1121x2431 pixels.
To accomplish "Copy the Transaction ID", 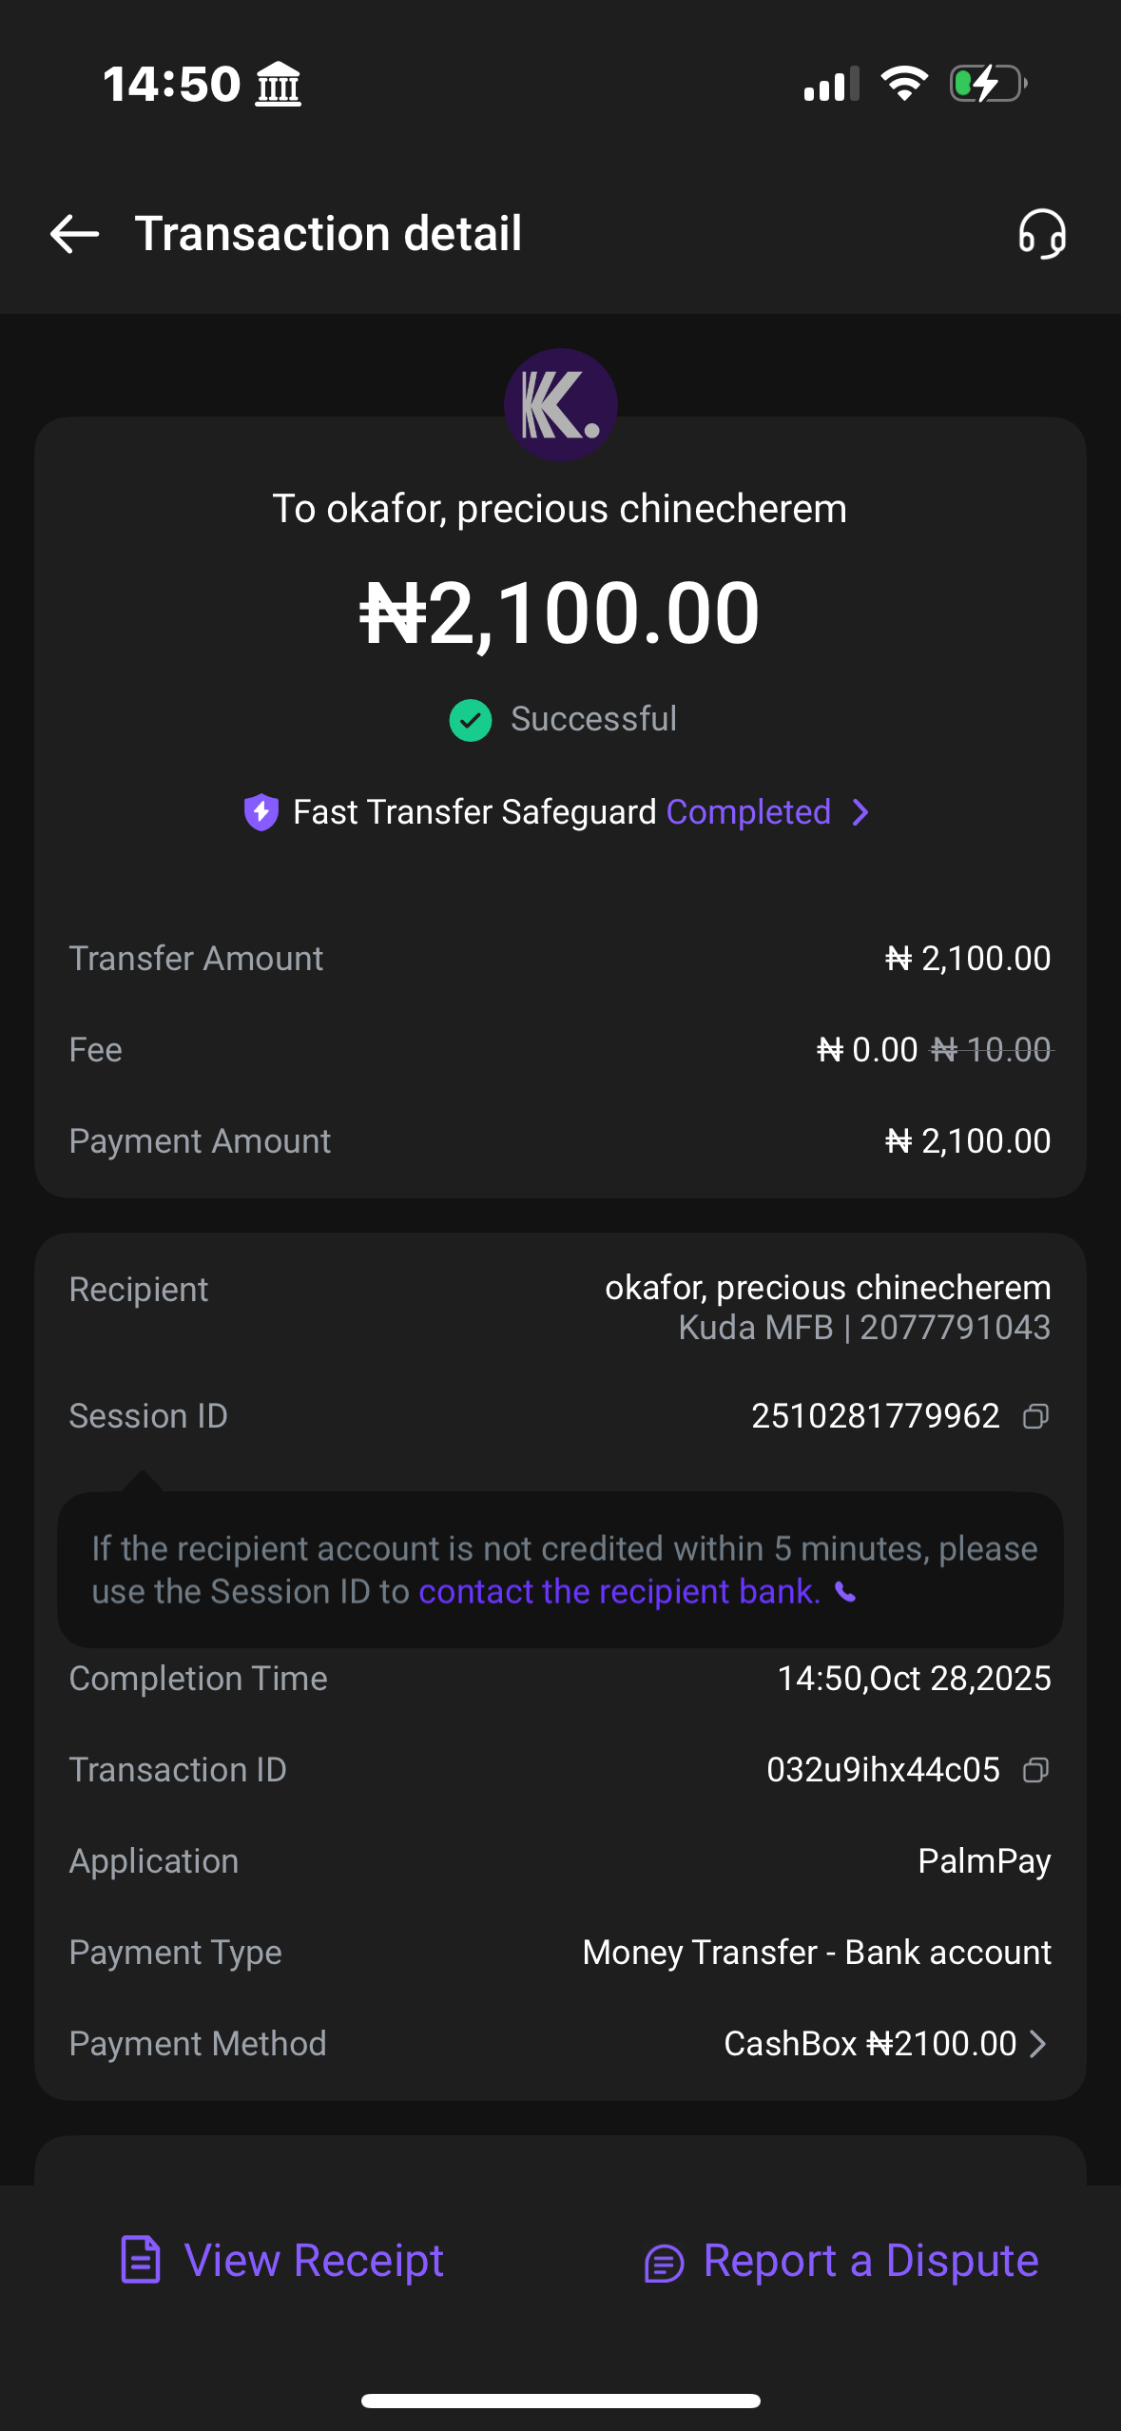I will pos(1035,1770).
